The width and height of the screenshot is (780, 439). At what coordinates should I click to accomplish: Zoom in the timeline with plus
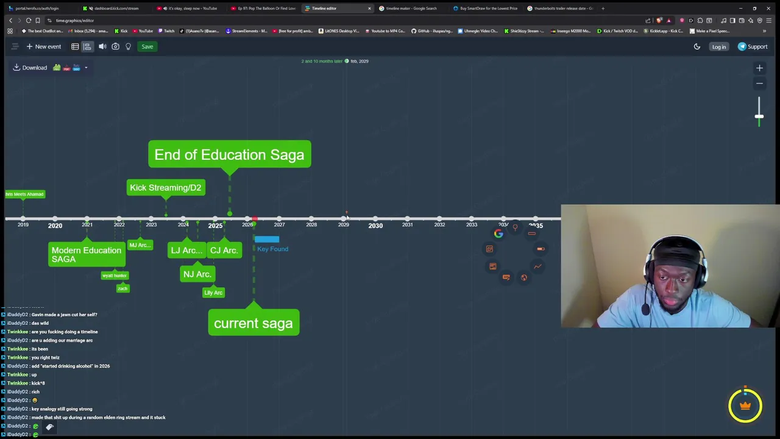(x=759, y=68)
